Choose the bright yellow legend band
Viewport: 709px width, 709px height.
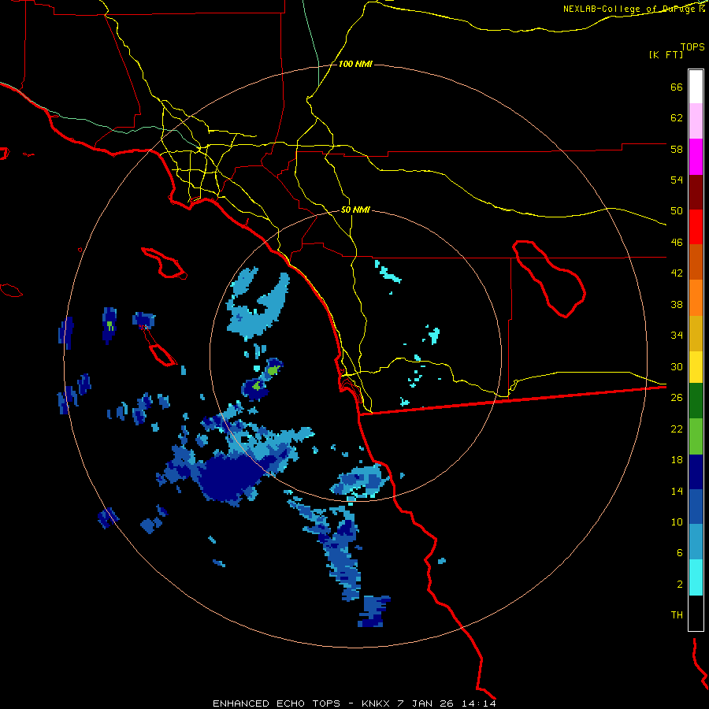coord(696,367)
